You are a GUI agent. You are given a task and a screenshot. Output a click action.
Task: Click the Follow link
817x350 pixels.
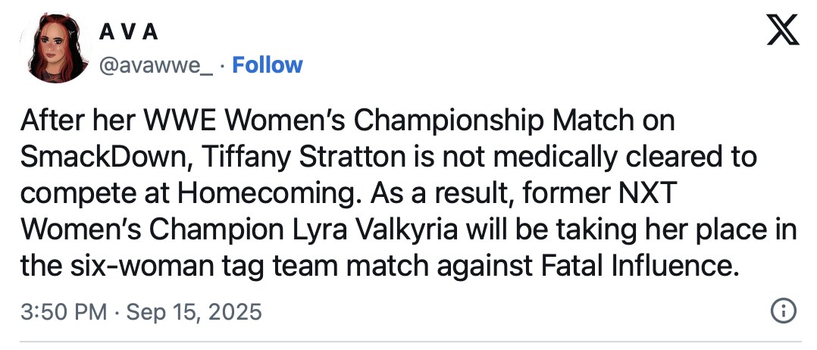point(267,65)
